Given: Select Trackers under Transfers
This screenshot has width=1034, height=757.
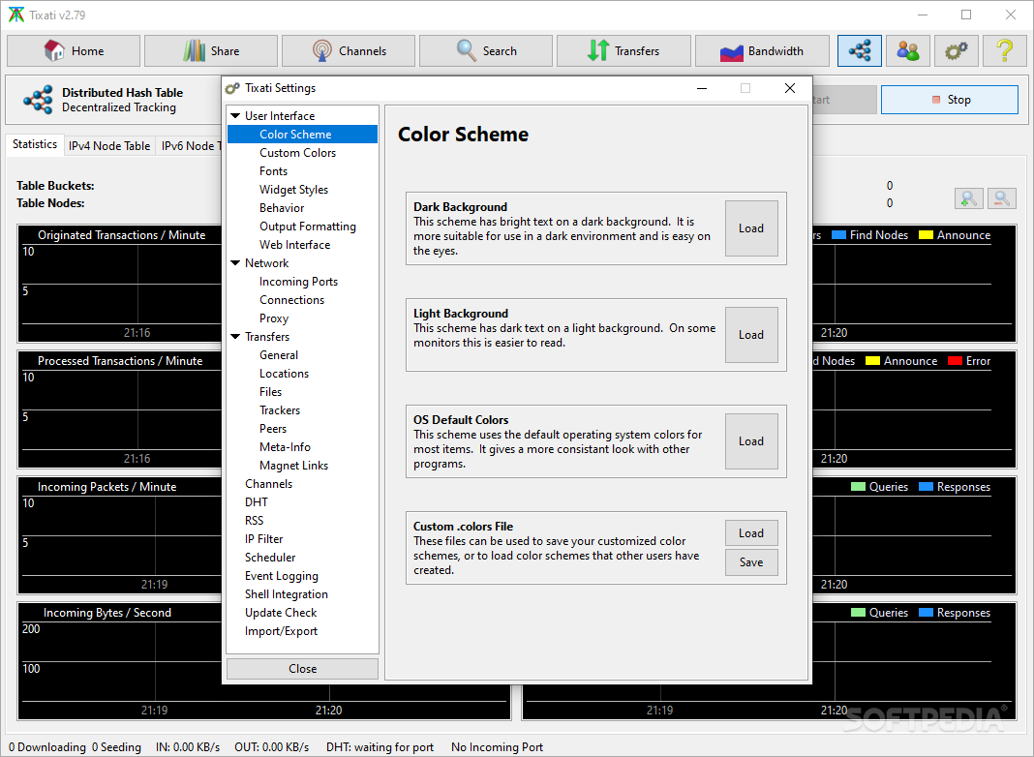Looking at the screenshot, I should (x=280, y=410).
